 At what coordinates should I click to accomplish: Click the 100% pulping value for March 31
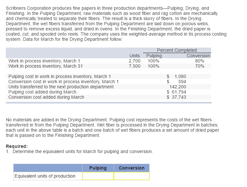(153, 66)
